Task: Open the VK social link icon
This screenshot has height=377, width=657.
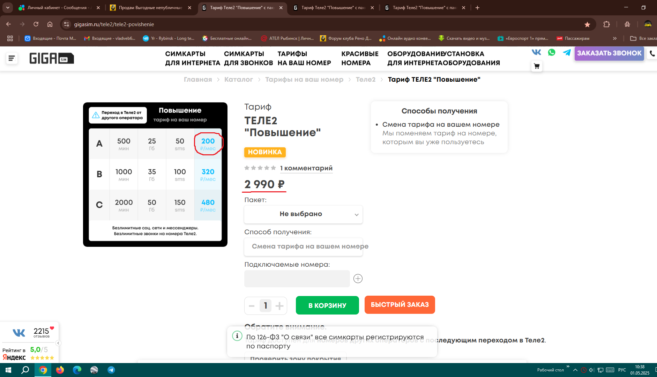Action: tap(536, 52)
